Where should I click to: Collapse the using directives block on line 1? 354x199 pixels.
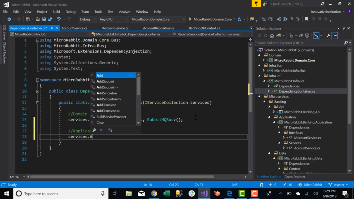(x=37, y=40)
